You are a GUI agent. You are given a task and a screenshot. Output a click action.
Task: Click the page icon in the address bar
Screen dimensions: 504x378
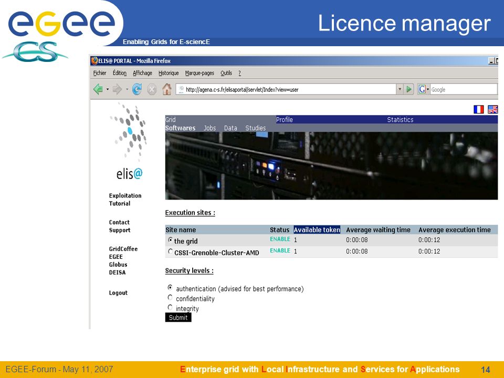181,89
